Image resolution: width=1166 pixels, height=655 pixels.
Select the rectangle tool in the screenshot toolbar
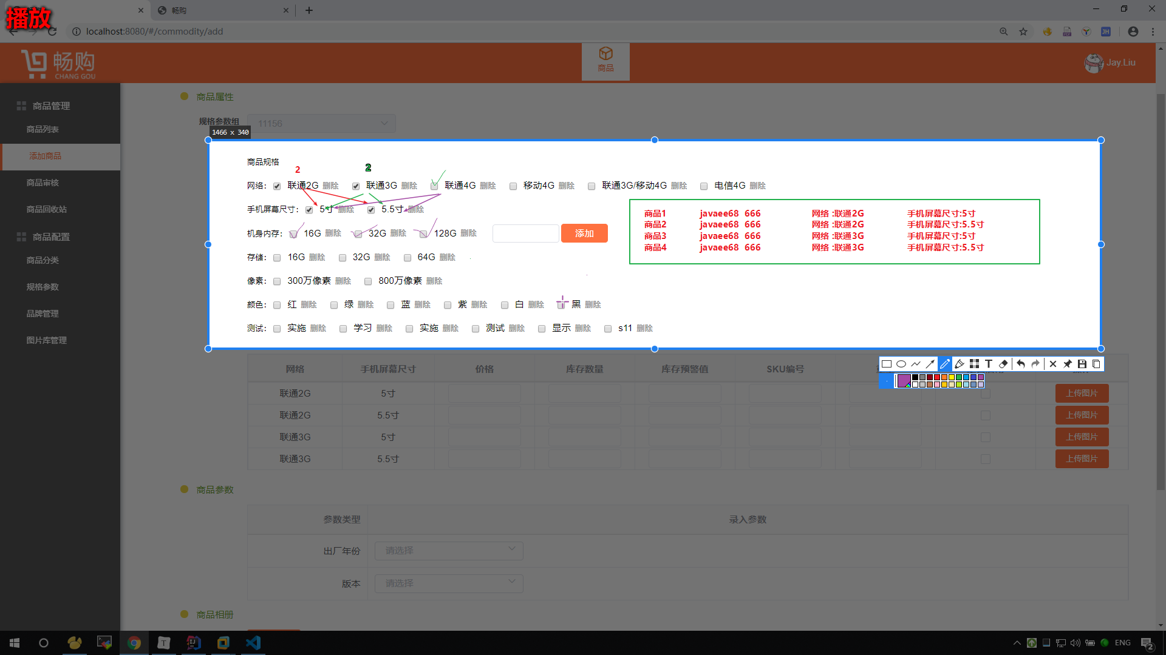[x=887, y=364]
